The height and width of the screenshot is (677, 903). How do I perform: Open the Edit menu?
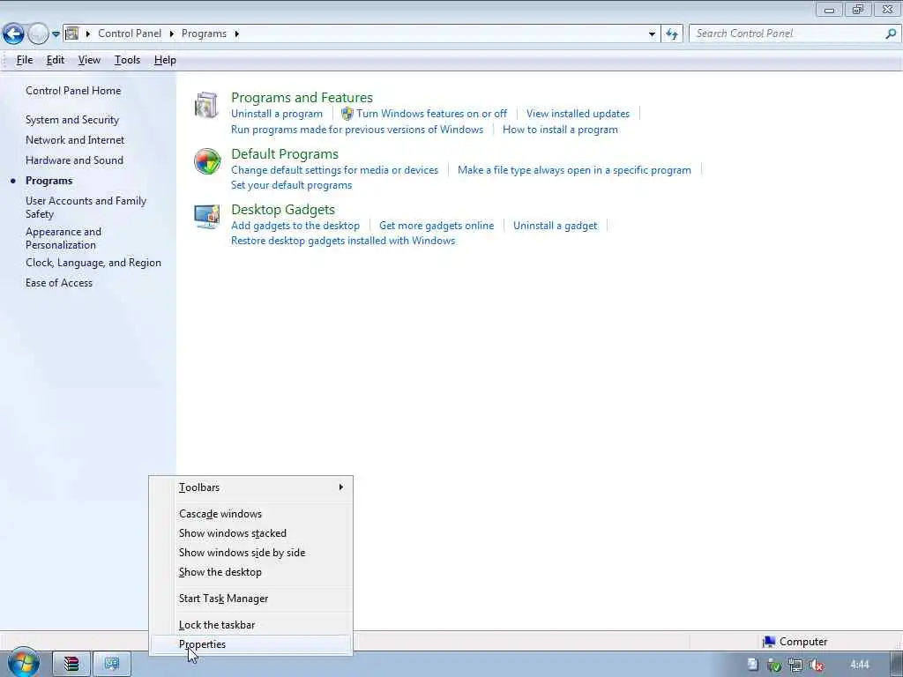[x=56, y=60]
